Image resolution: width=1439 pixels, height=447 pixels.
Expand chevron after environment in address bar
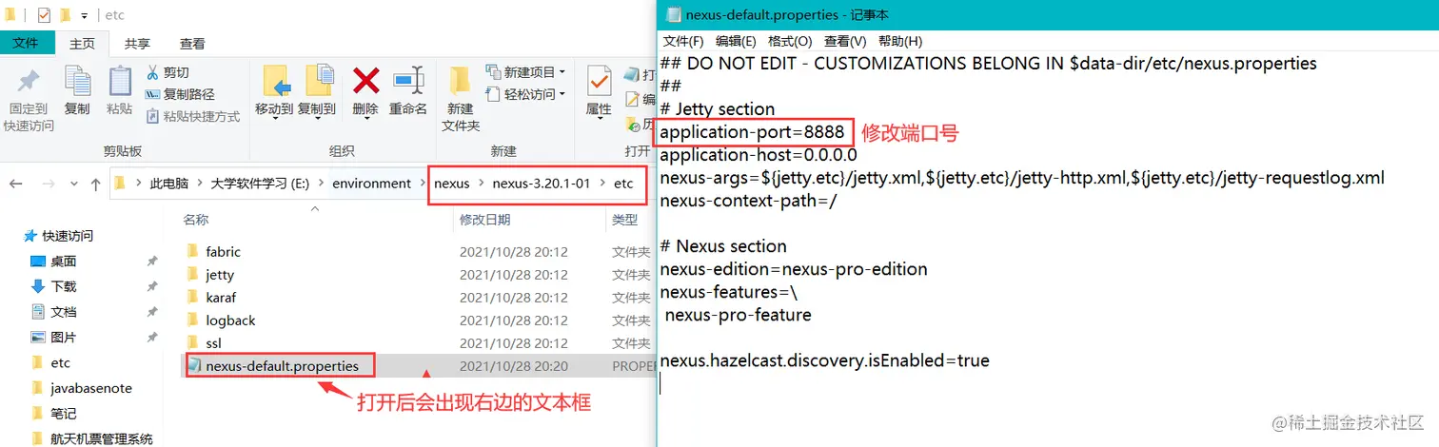coord(423,184)
